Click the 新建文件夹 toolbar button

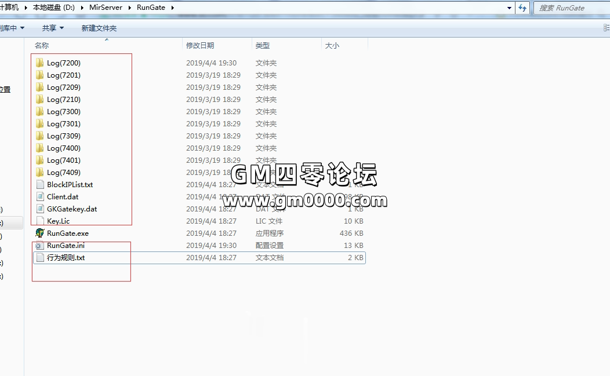tap(99, 28)
